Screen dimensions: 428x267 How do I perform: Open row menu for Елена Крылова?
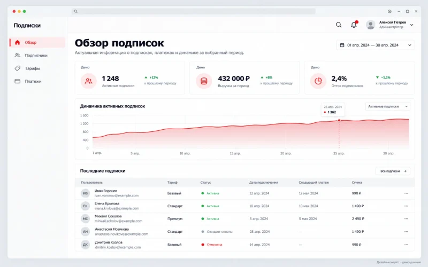(x=406, y=206)
